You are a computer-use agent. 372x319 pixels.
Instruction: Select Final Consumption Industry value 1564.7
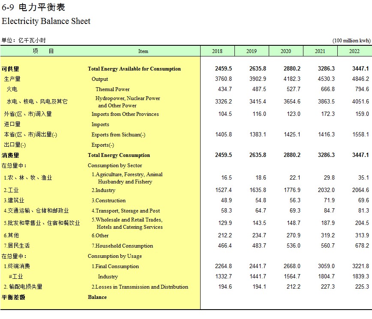tap(292, 276)
